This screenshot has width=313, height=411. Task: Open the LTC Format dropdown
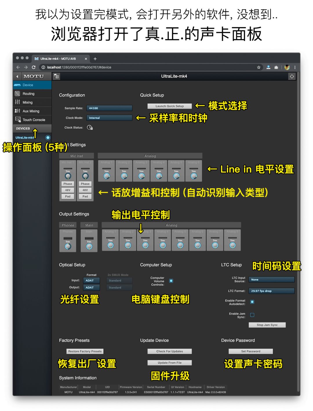pyautogui.click(x=272, y=291)
